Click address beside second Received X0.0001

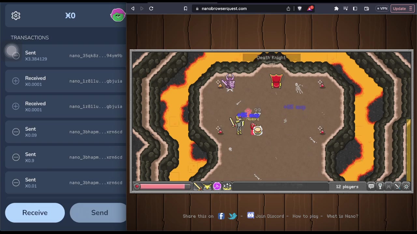pos(96,106)
